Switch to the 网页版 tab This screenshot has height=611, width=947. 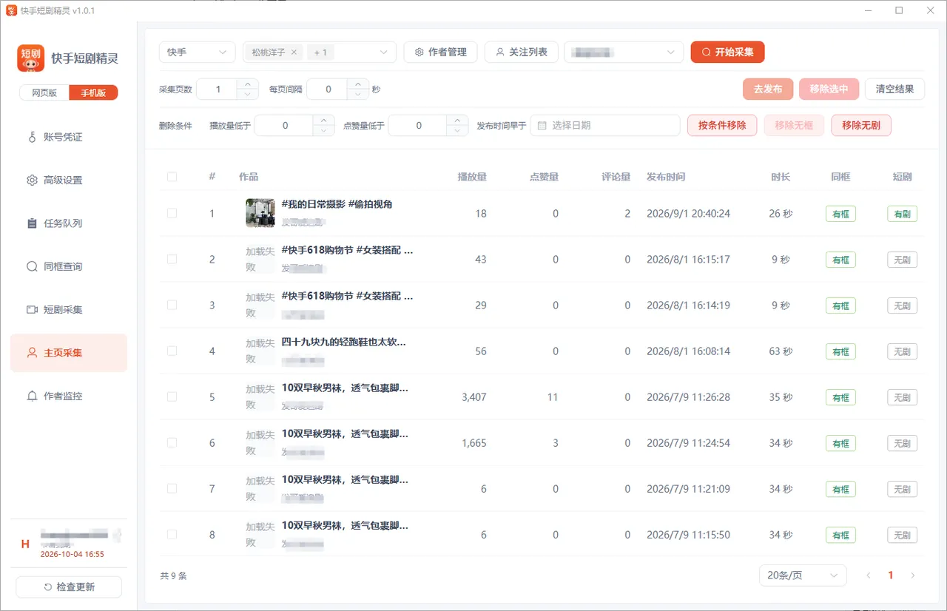tap(44, 93)
